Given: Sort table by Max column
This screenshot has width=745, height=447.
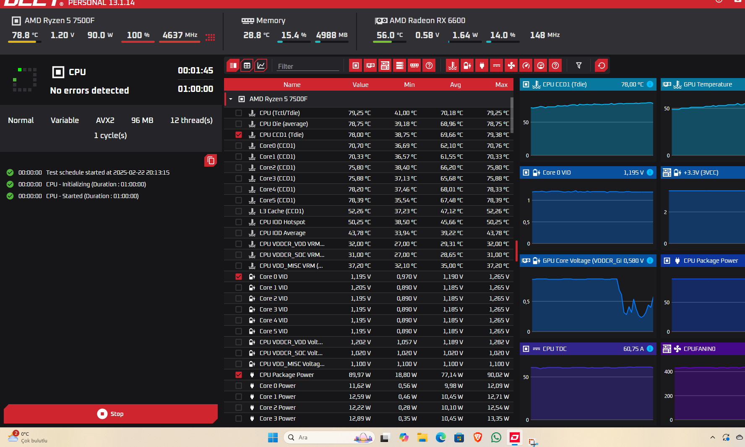Looking at the screenshot, I should (501, 85).
